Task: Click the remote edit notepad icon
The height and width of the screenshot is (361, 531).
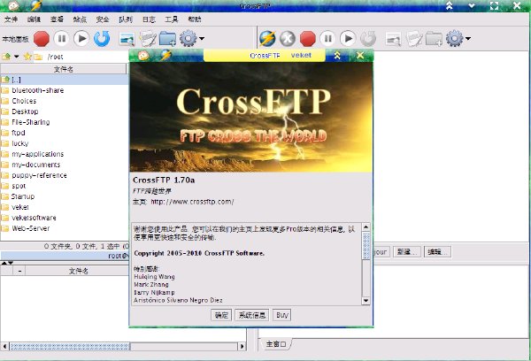Action: coord(414,39)
